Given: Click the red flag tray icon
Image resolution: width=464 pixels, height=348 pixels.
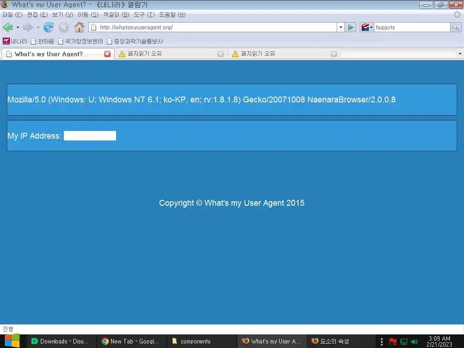Looking at the screenshot, I should 393,342.
